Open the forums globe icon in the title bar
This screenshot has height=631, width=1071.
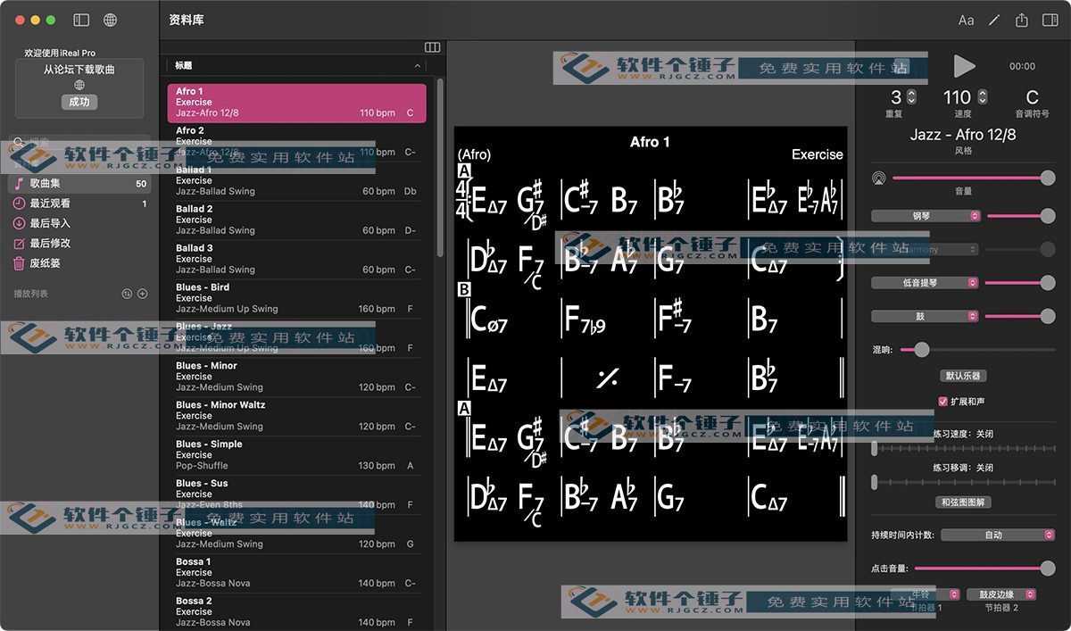click(110, 20)
